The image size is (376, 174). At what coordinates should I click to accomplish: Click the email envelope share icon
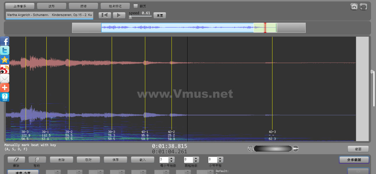click(x=5, y=78)
